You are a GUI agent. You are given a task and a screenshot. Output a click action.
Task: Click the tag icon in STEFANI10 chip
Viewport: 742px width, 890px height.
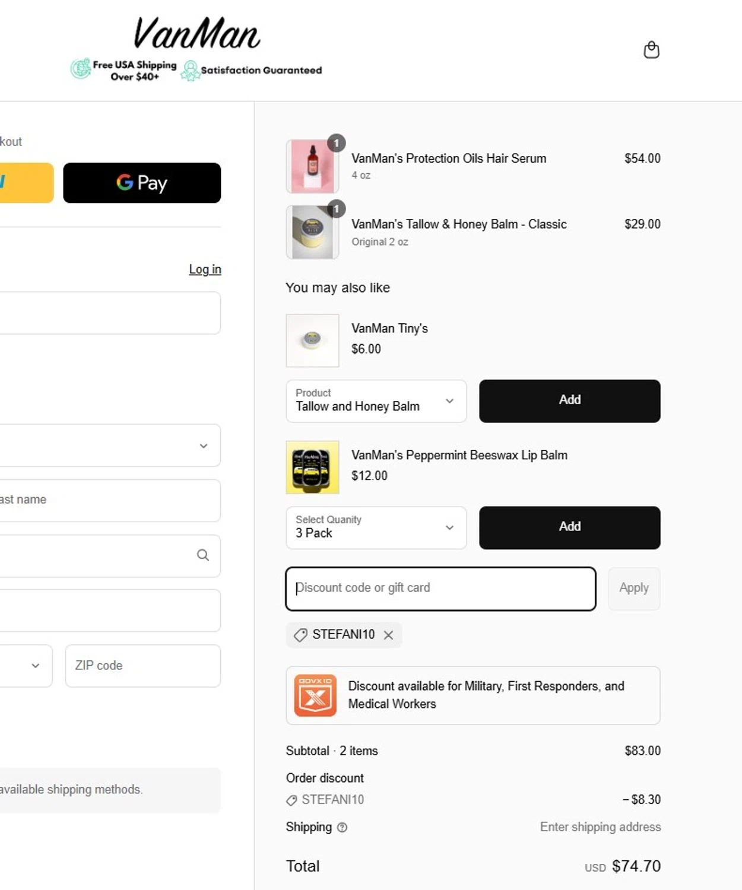pyautogui.click(x=300, y=635)
